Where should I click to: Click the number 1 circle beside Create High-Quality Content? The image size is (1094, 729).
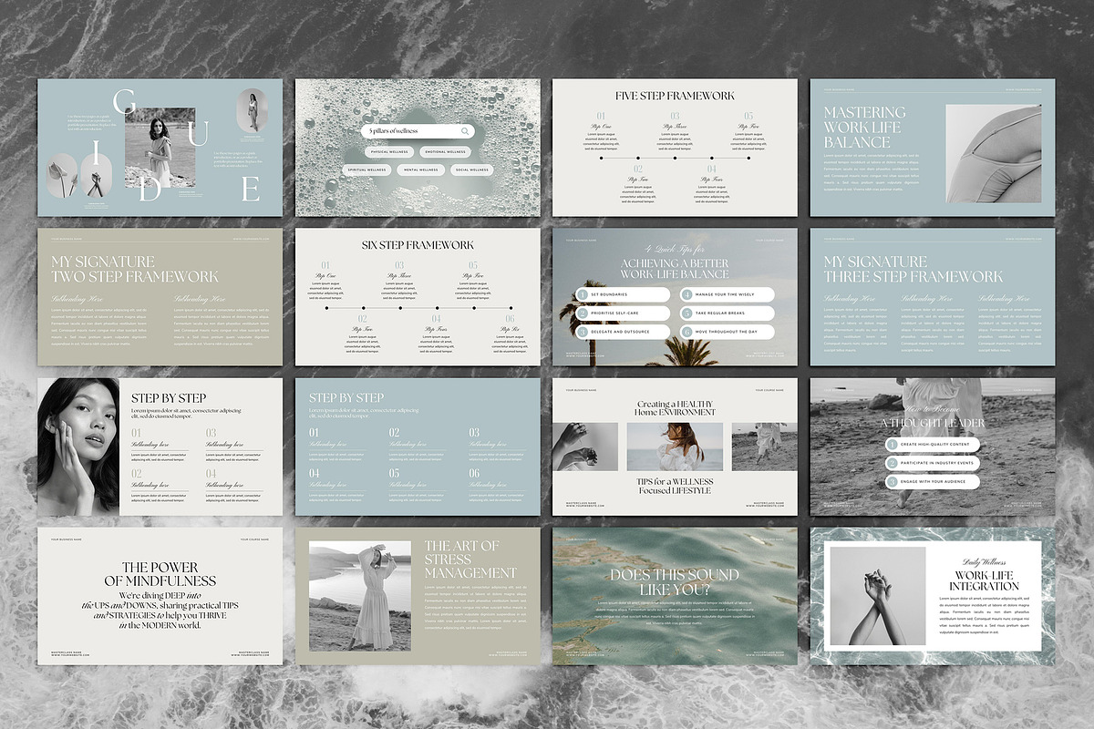click(892, 445)
